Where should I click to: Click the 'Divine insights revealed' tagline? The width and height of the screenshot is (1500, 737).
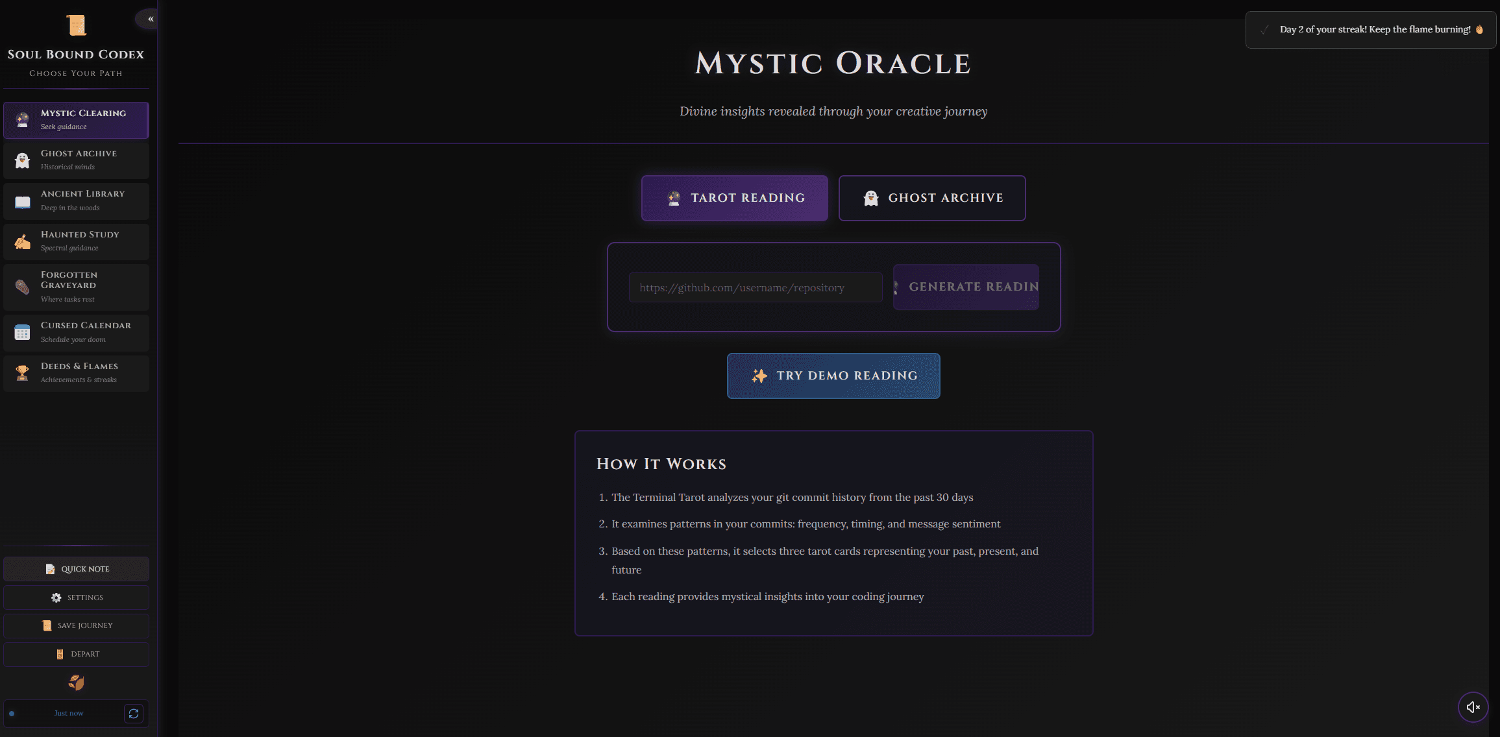pos(833,112)
